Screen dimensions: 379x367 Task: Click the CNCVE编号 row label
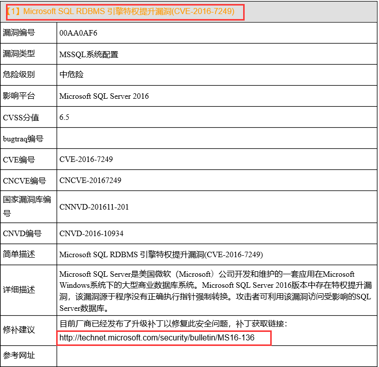pyautogui.click(x=25, y=181)
